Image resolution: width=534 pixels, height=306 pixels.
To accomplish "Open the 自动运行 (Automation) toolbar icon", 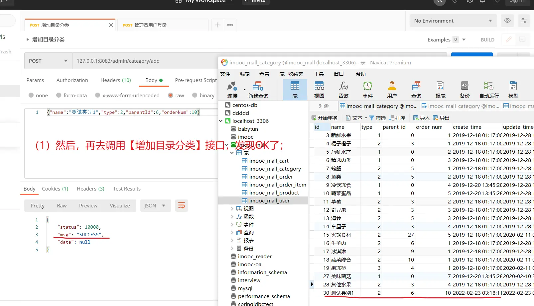I will 489,90.
